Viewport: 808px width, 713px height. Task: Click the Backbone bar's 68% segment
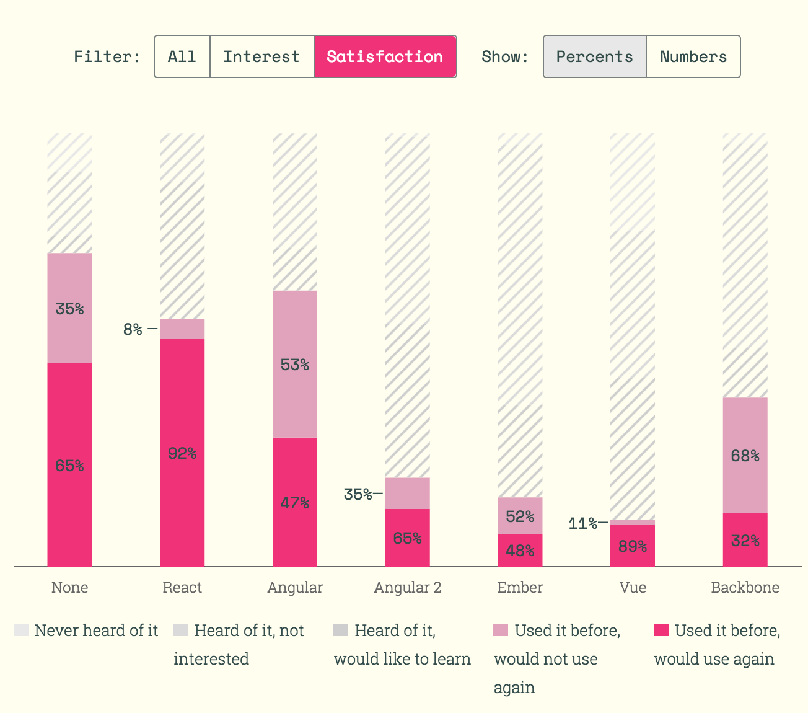[745, 456]
